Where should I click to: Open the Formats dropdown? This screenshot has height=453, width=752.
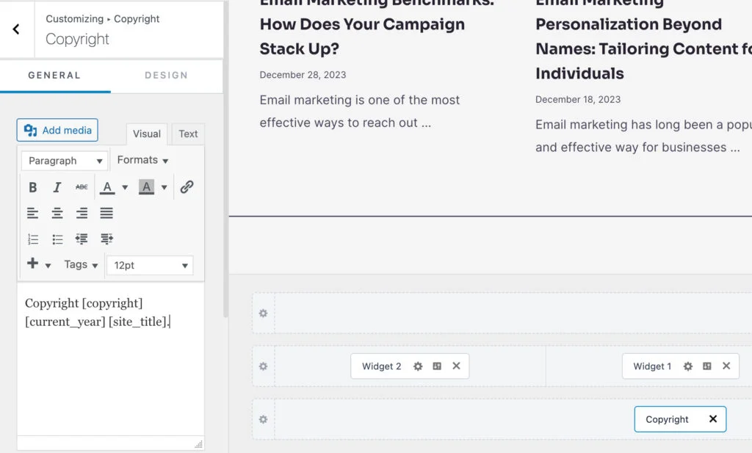tap(142, 160)
